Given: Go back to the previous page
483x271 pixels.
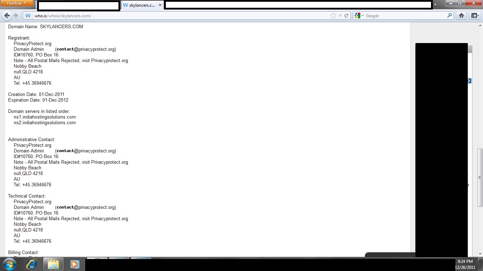Looking at the screenshot, I should (x=7, y=16).
